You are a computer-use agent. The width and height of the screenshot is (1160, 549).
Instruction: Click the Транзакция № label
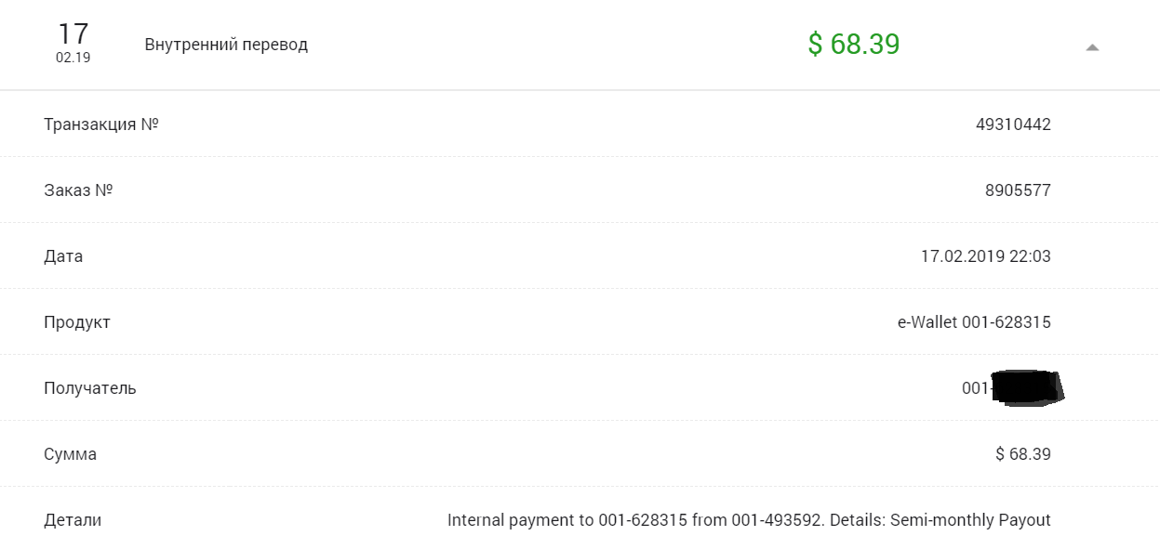click(101, 124)
